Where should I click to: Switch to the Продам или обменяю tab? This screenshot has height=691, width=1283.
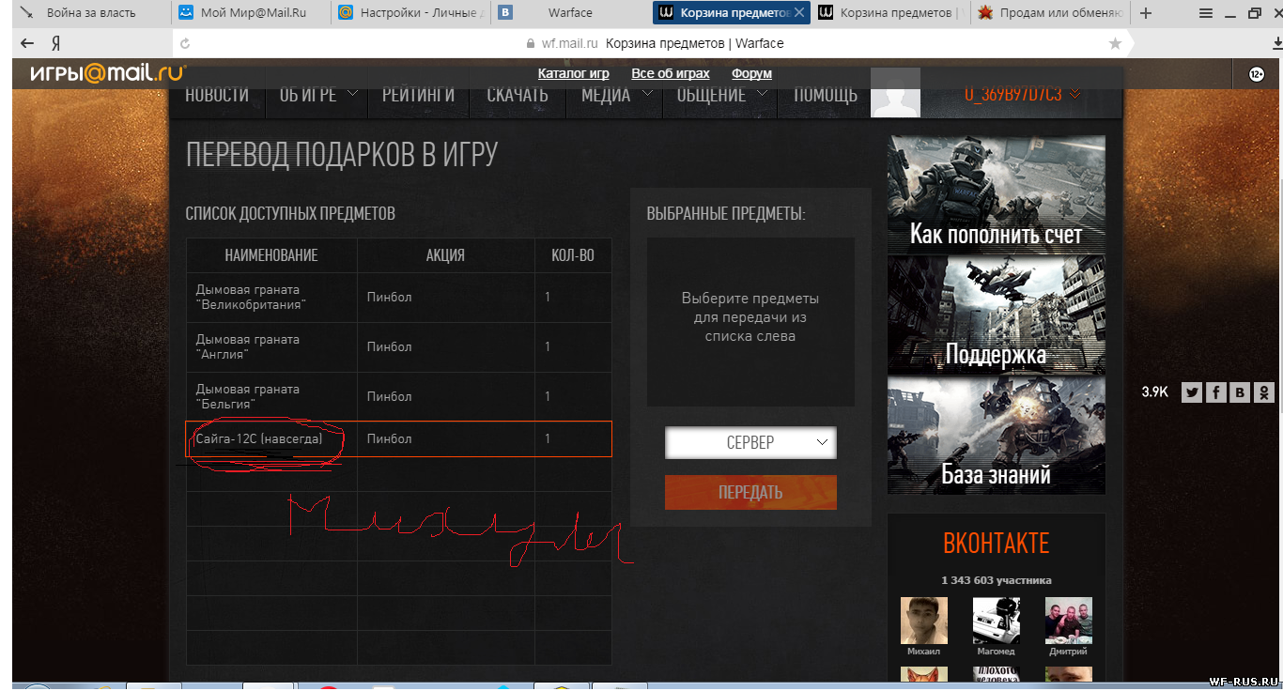tap(1051, 13)
